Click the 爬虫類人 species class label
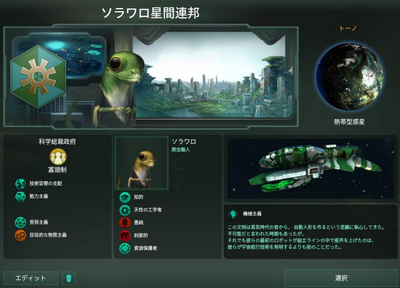The image size is (400, 288). (x=181, y=149)
